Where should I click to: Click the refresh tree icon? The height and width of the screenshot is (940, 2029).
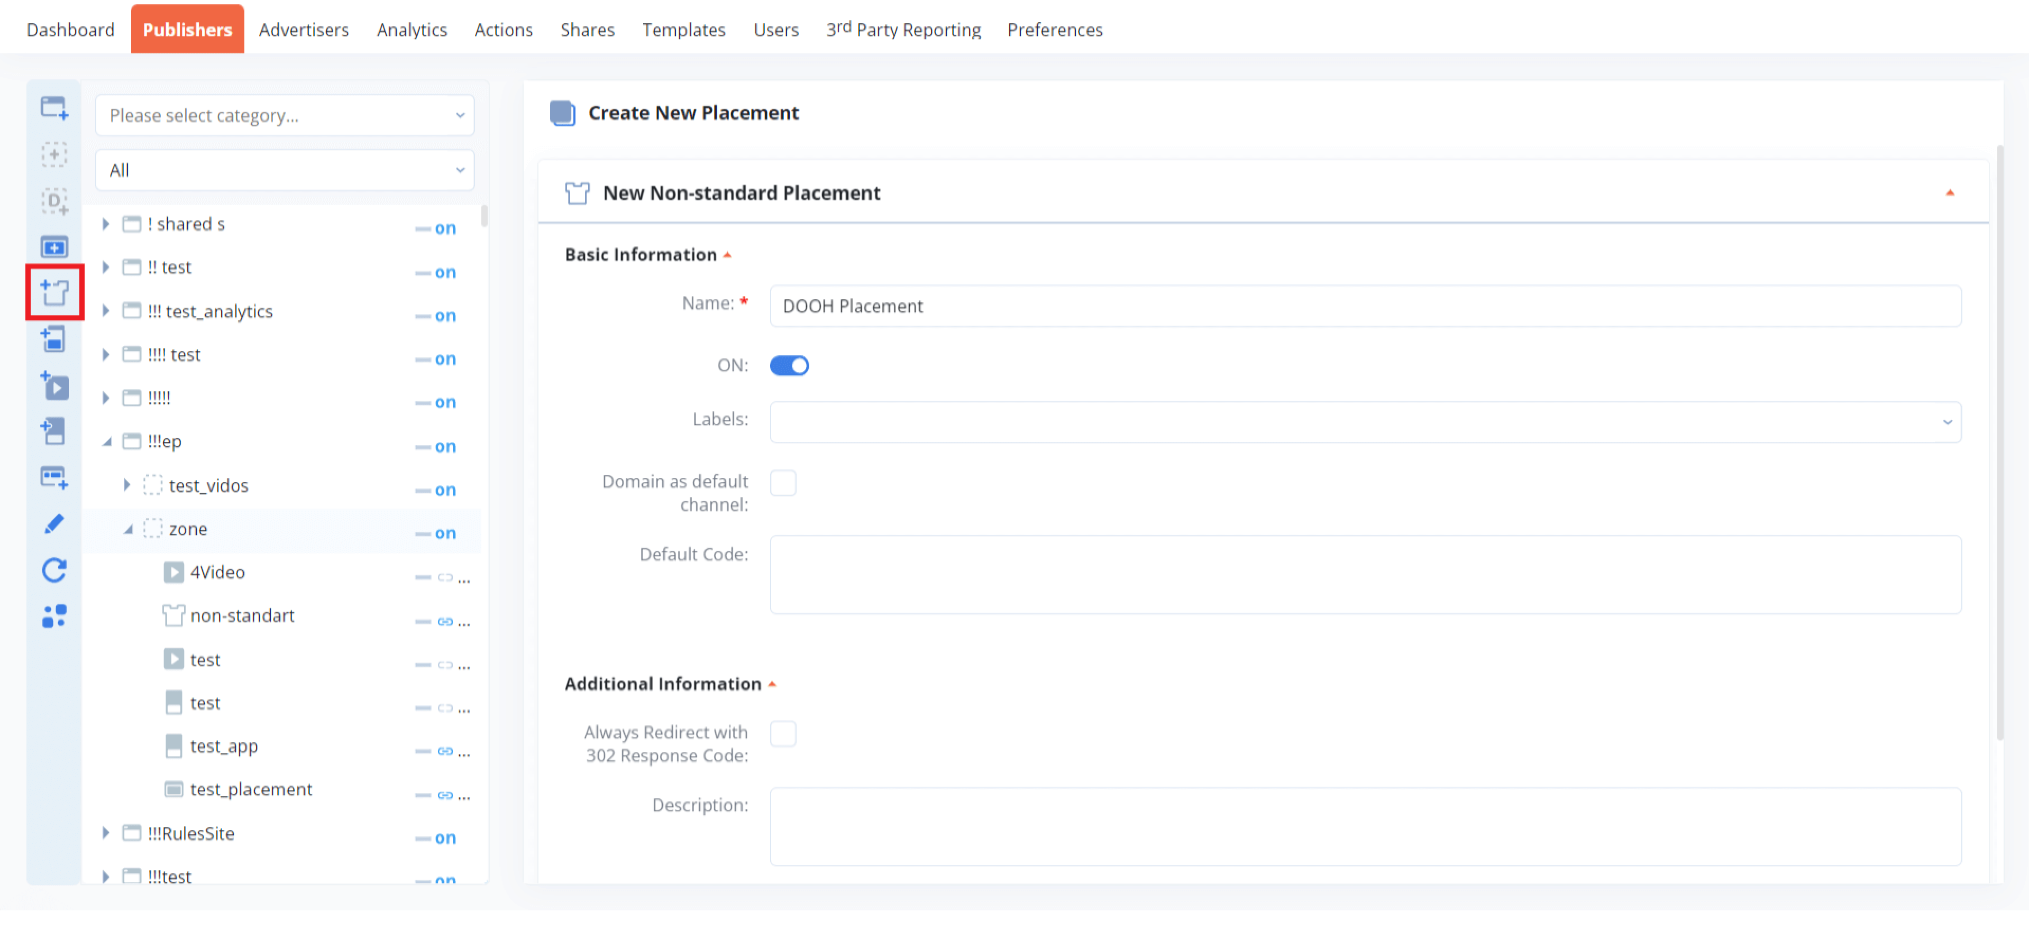tap(53, 570)
